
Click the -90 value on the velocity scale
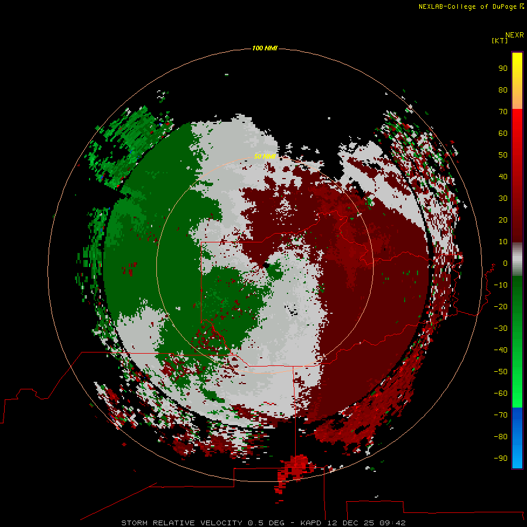click(501, 458)
